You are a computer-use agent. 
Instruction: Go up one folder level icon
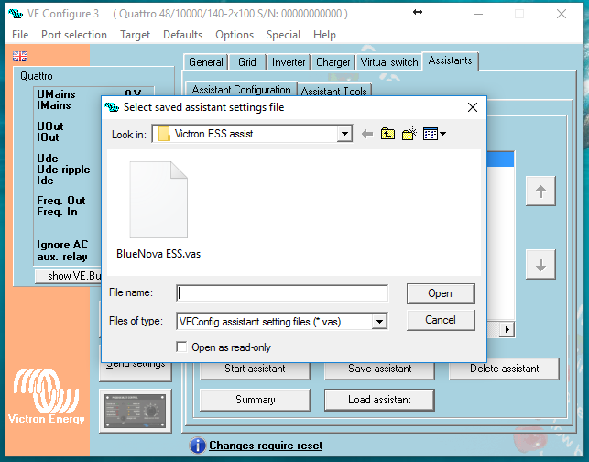click(x=387, y=134)
